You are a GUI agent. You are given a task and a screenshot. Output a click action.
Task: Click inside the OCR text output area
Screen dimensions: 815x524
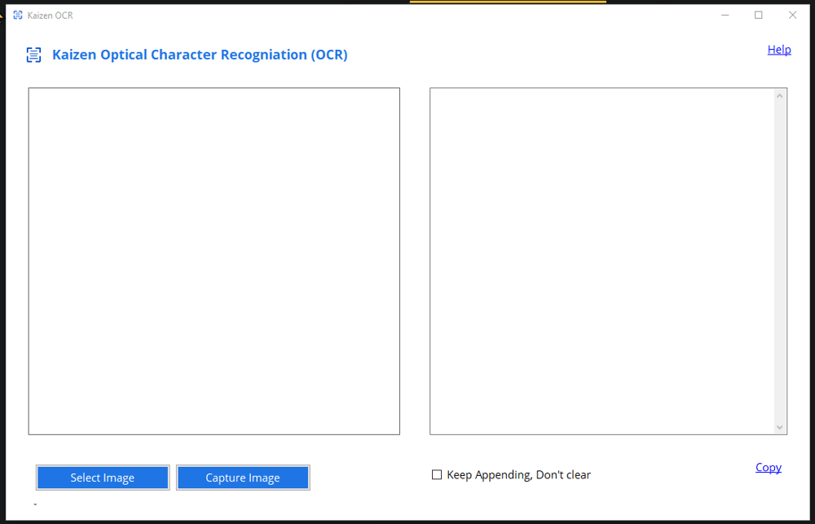[x=603, y=261]
